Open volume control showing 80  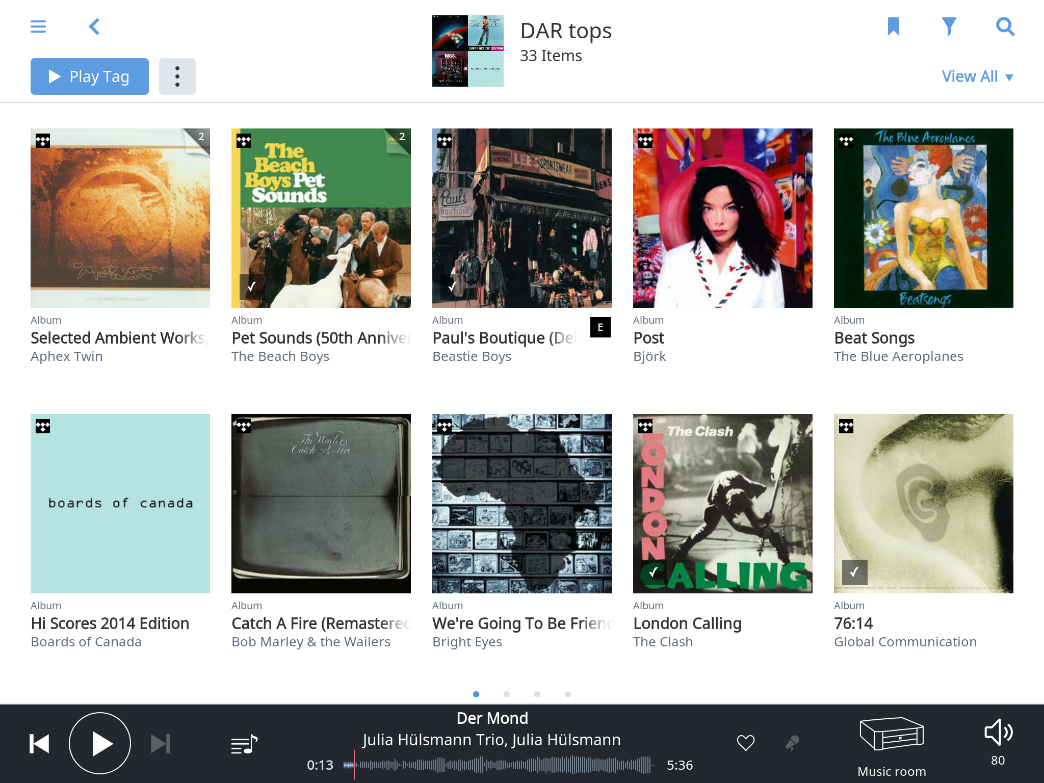click(x=998, y=742)
